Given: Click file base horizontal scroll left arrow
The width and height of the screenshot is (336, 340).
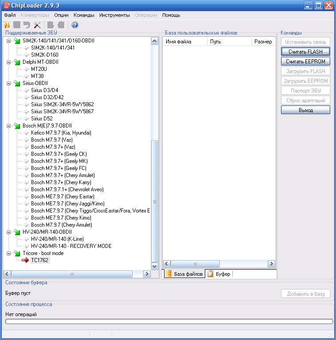Looking at the screenshot, I should pyautogui.click(x=167, y=264).
